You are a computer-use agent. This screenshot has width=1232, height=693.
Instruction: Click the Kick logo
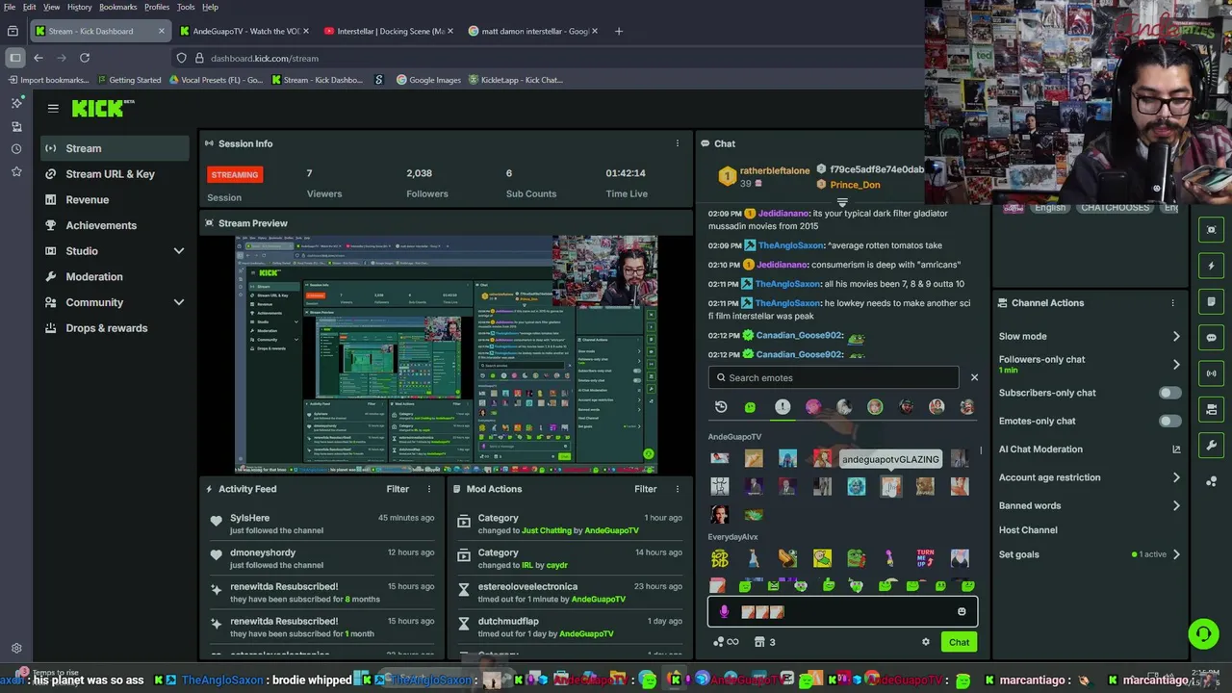coord(102,109)
